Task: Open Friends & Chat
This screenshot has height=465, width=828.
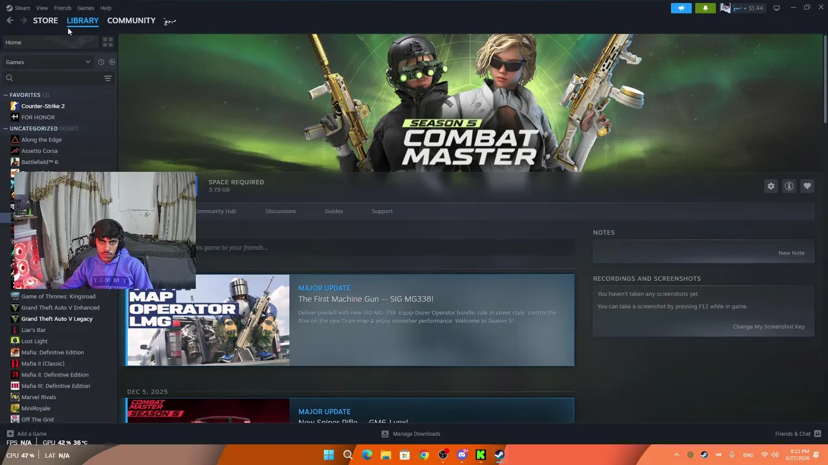Action: tap(798, 434)
